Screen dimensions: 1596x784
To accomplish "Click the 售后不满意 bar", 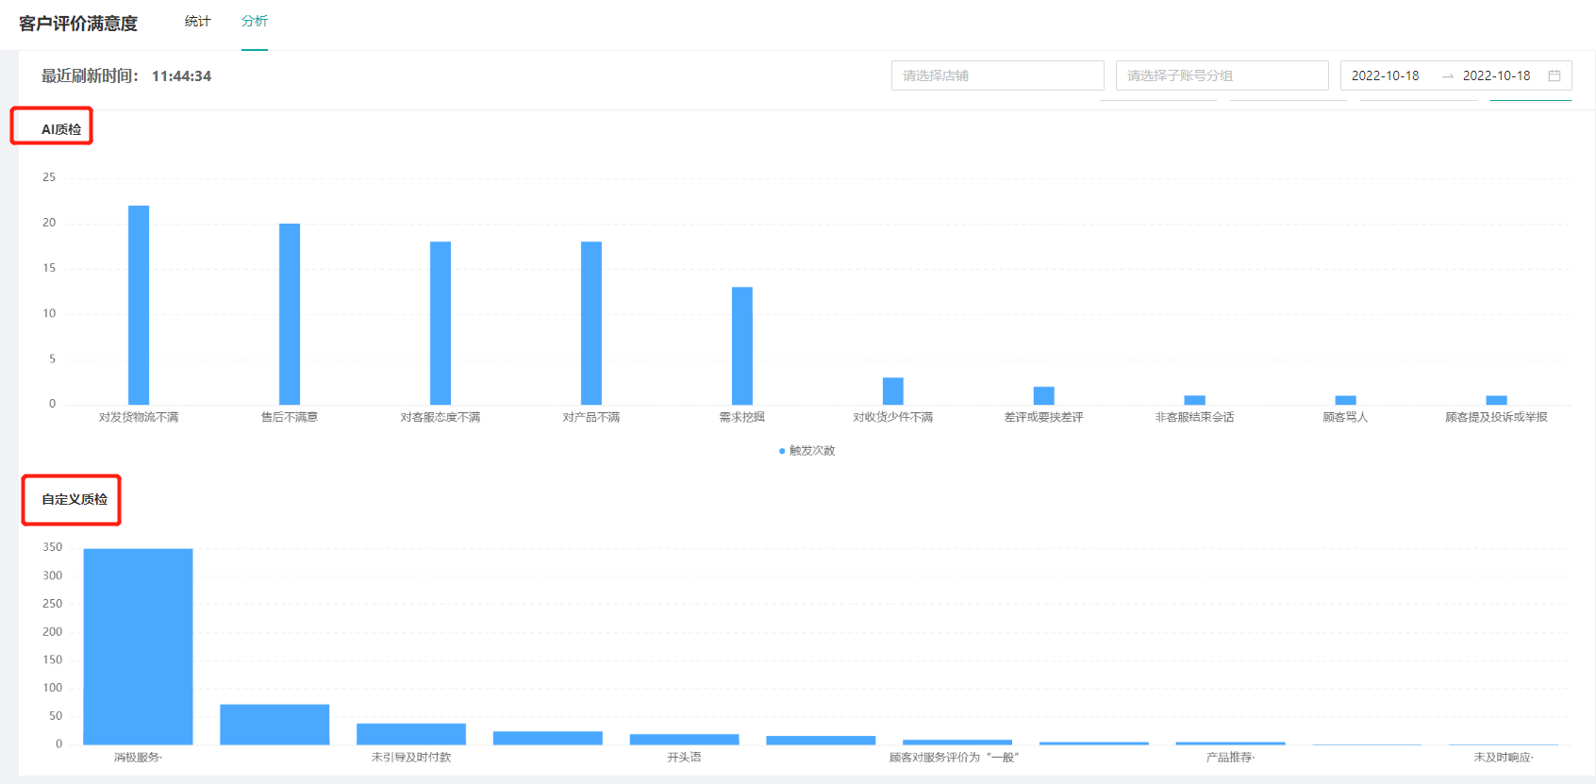I will [290, 314].
